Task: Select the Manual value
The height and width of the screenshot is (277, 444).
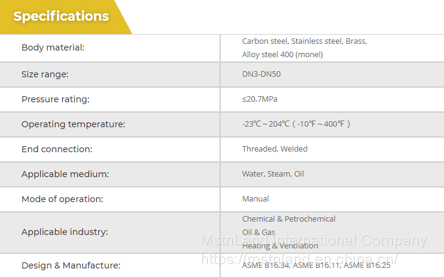Action: (x=256, y=199)
